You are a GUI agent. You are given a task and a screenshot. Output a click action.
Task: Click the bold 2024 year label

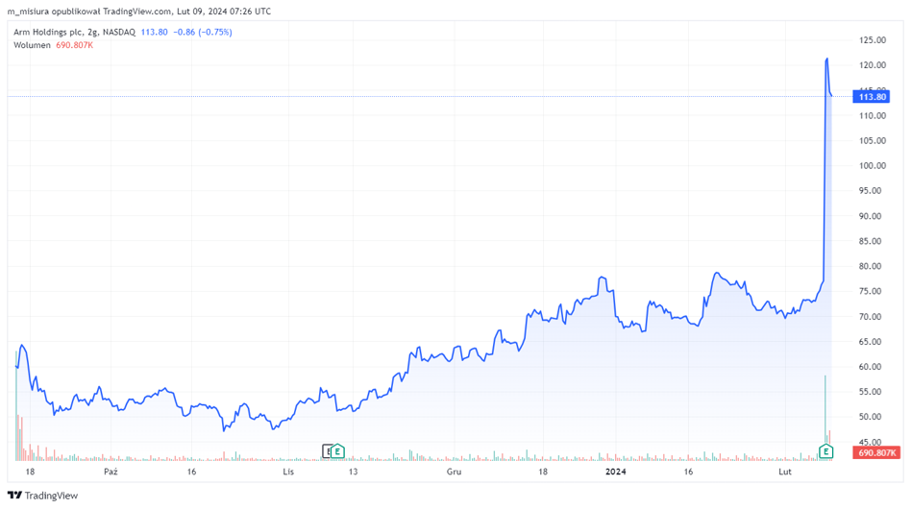(616, 472)
